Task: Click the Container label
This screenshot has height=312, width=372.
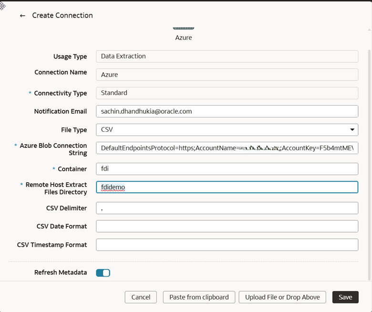Action: point(72,169)
